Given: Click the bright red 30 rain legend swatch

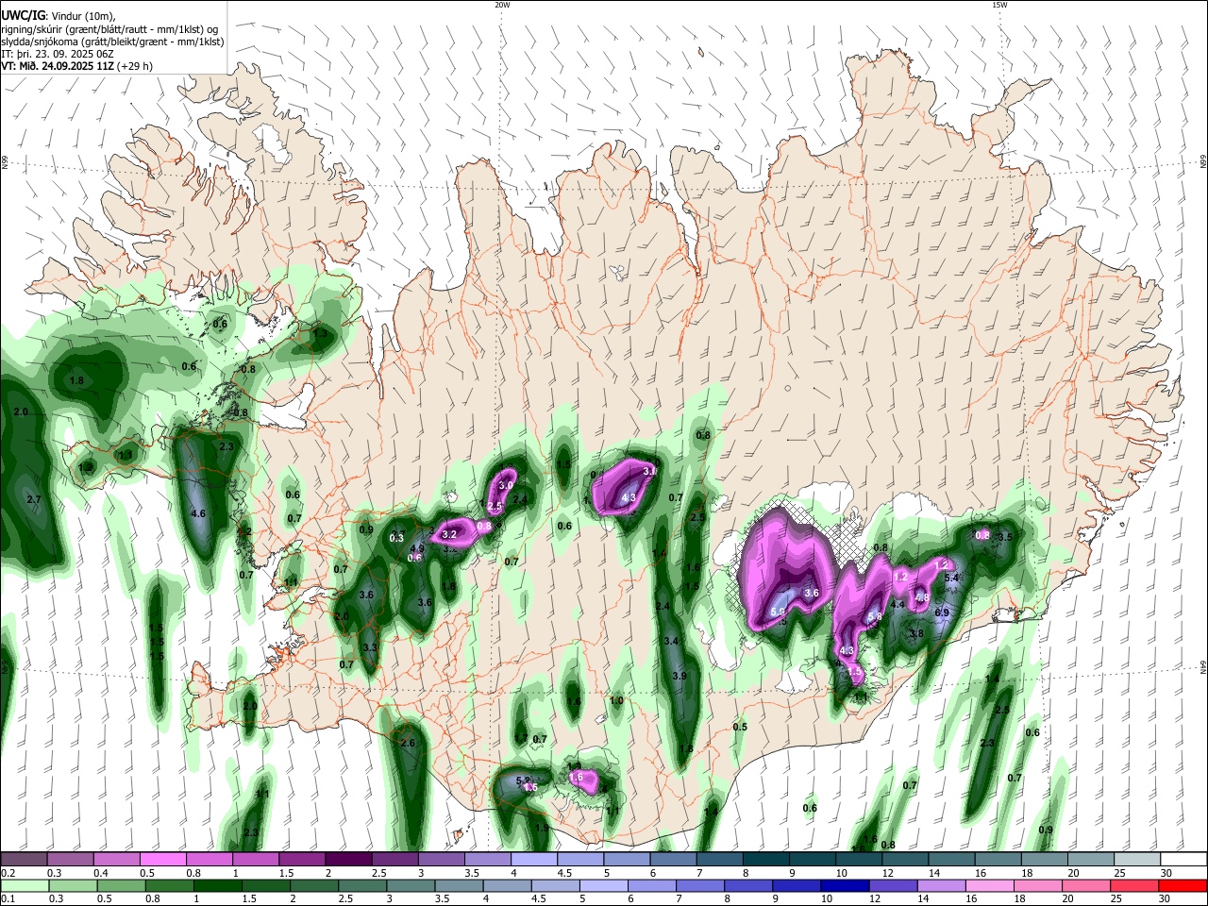Looking at the screenshot, I should tap(1183, 885).
